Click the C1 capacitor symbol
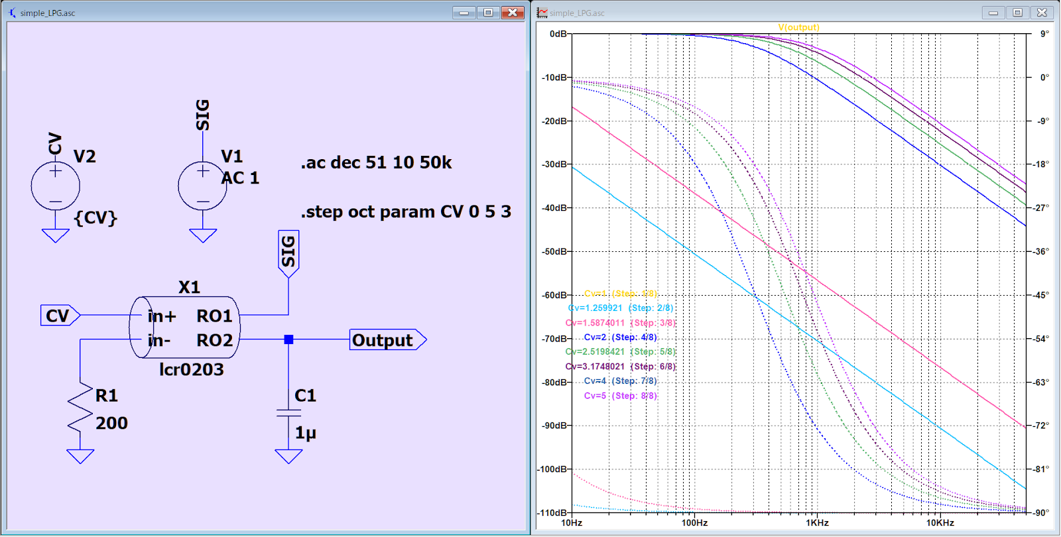 pos(288,413)
